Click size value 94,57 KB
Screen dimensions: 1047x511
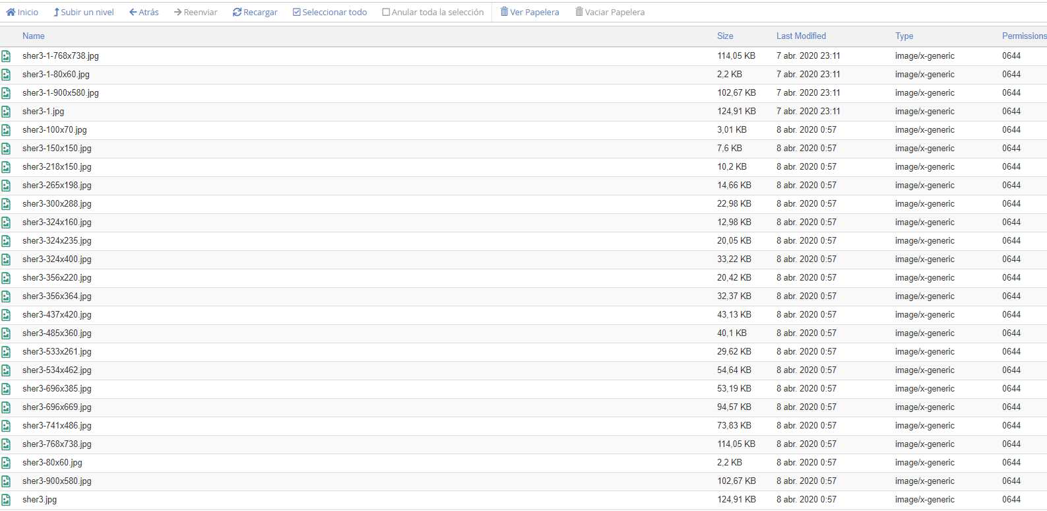click(x=734, y=407)
